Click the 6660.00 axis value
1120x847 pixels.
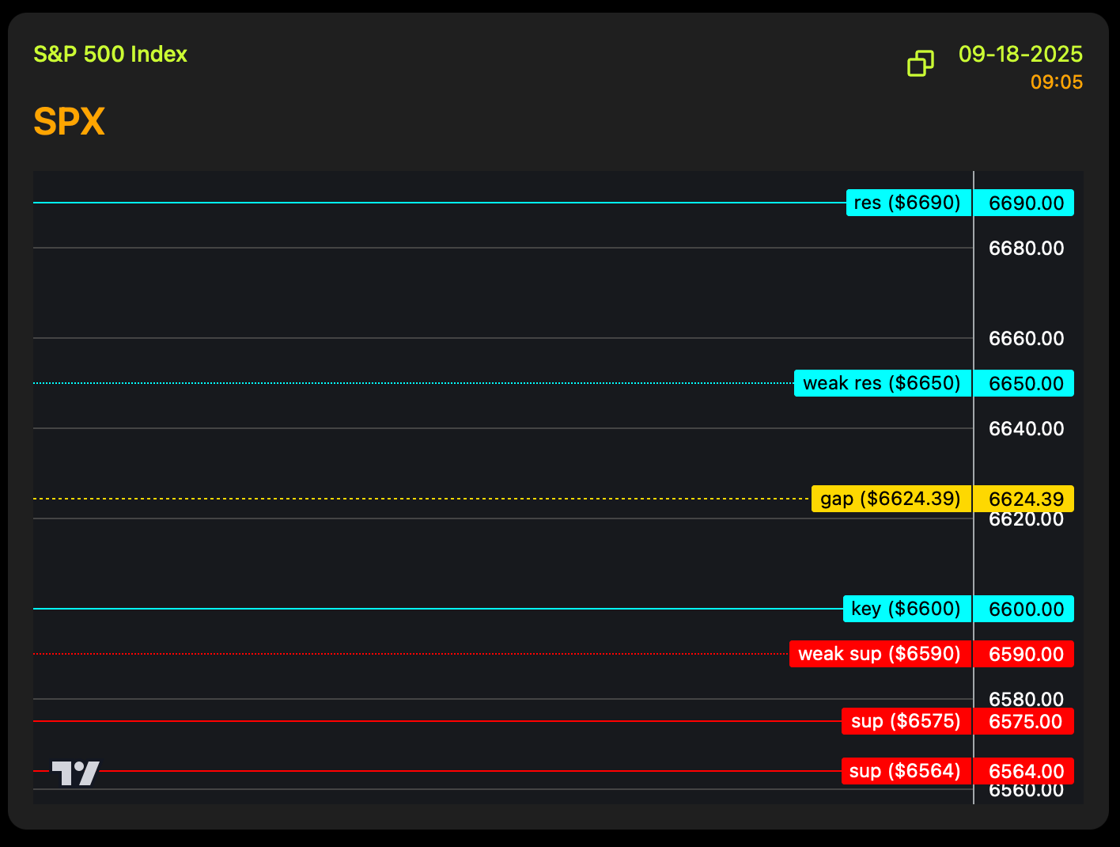click(x=1027, y=339)
